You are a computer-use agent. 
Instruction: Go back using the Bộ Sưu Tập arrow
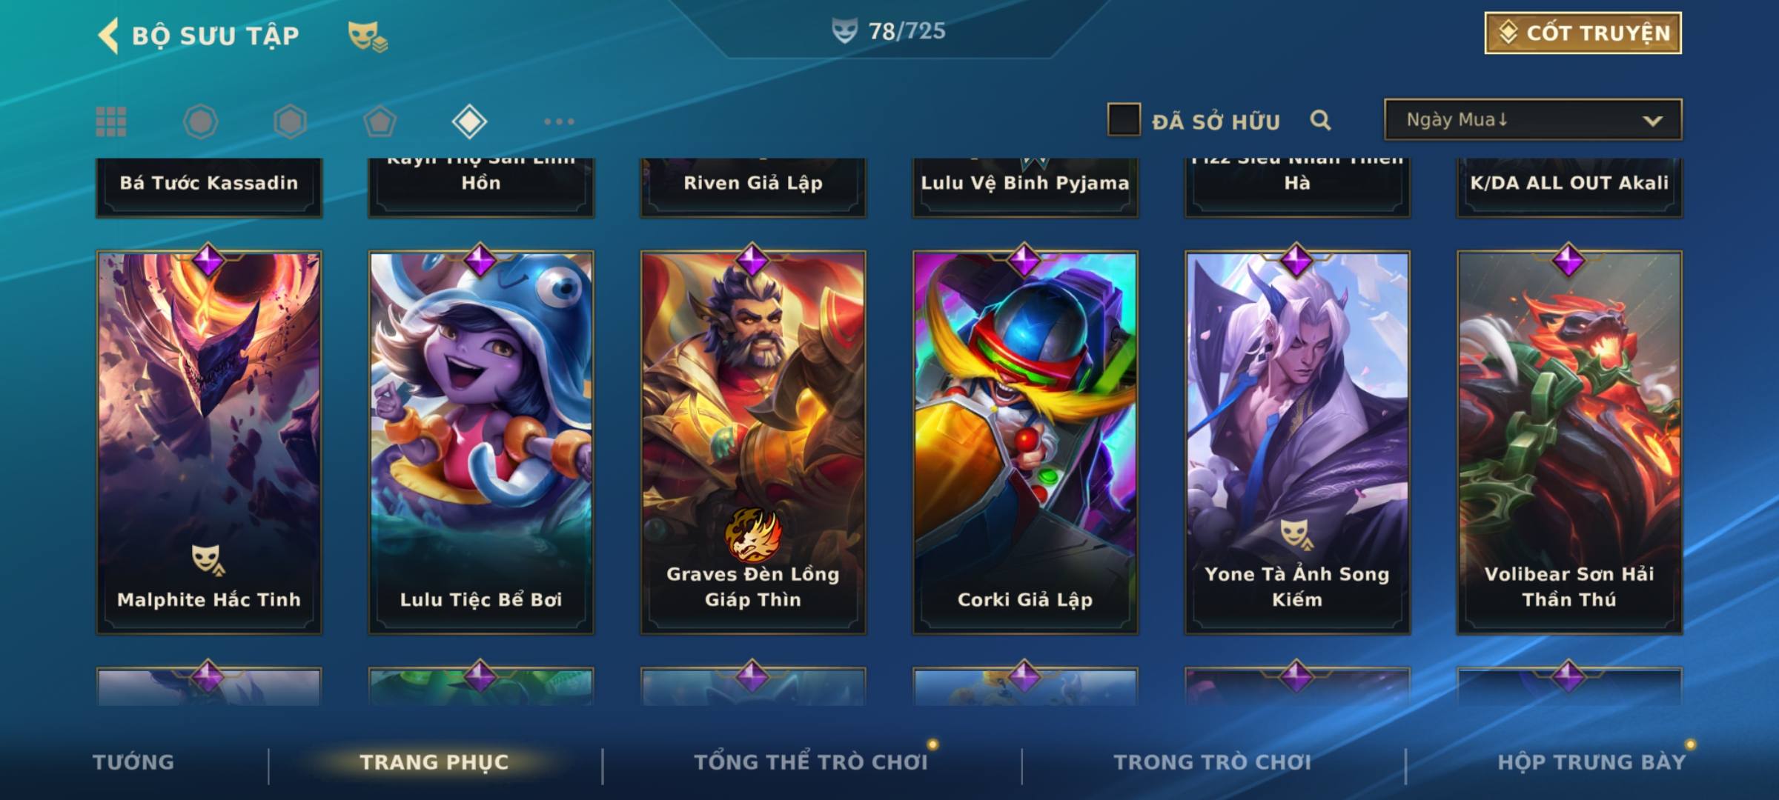pos(108,36)
